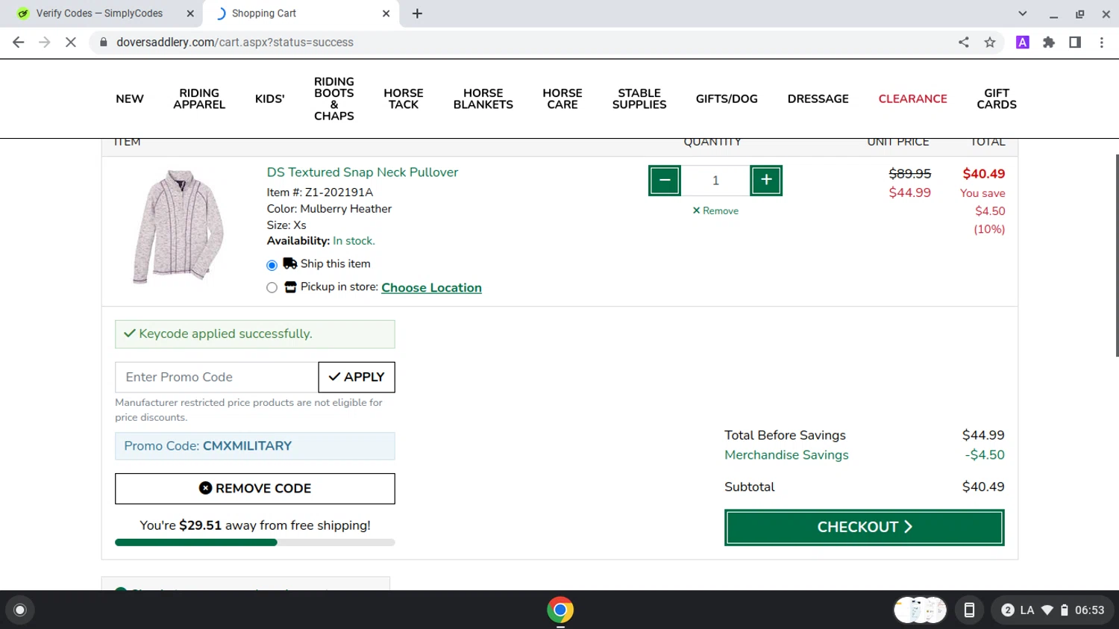Open the phone hub icon
Screen dimensions: 1119x629
point(969,610)
